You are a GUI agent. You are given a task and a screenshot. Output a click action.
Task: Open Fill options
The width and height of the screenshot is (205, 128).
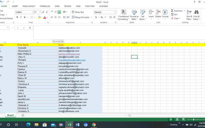(x=175, y=15)
